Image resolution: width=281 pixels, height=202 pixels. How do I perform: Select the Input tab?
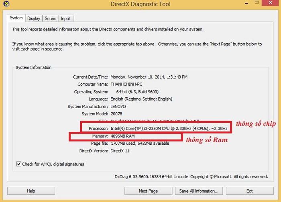65,18
